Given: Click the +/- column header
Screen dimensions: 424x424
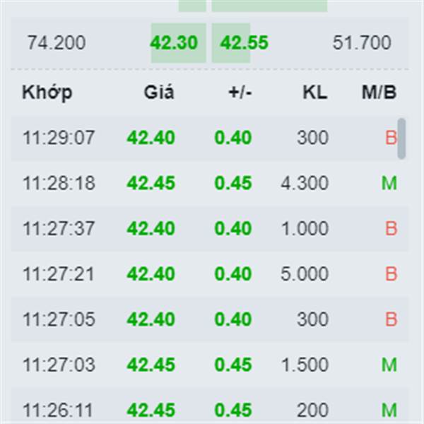Looking at the screenshot, I should [x=240, y=93].
